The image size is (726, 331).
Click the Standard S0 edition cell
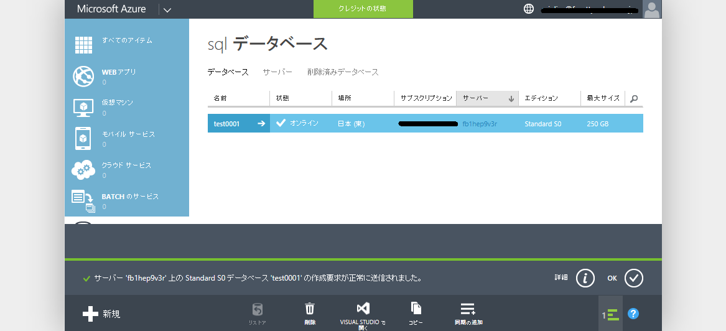pos(542,124)
